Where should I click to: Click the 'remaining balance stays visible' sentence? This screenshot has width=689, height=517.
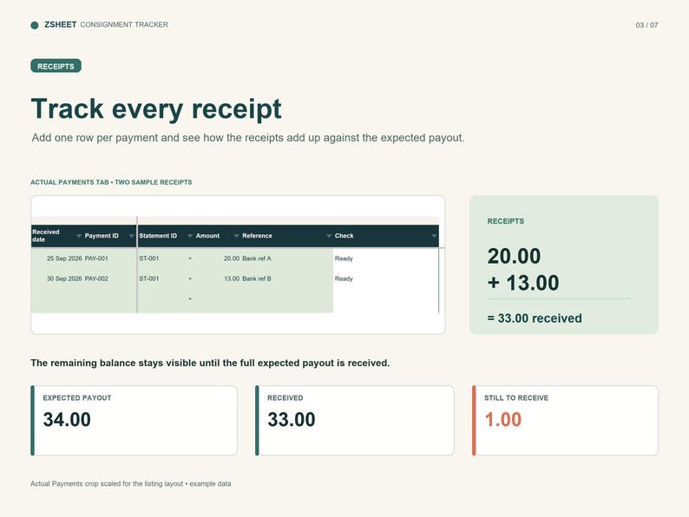(210, 363)
